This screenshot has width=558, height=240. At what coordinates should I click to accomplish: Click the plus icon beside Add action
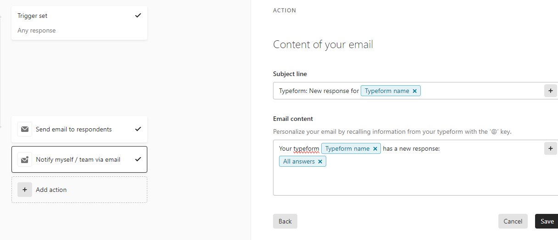click(x=25, y=190)
